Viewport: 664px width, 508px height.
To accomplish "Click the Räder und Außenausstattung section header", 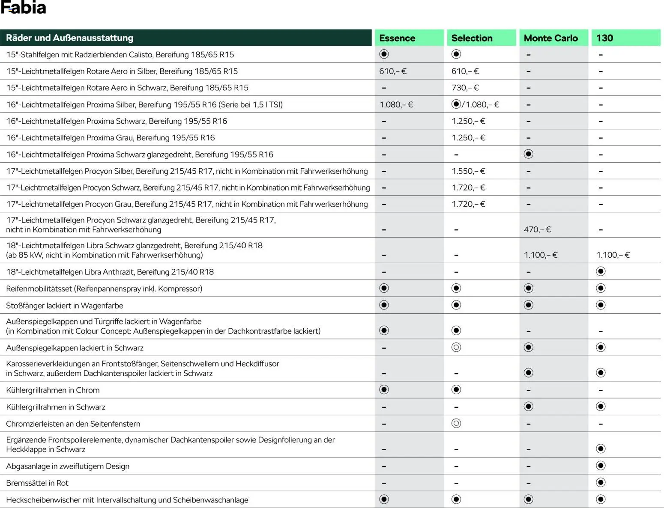I will click(x=69, y=38).
